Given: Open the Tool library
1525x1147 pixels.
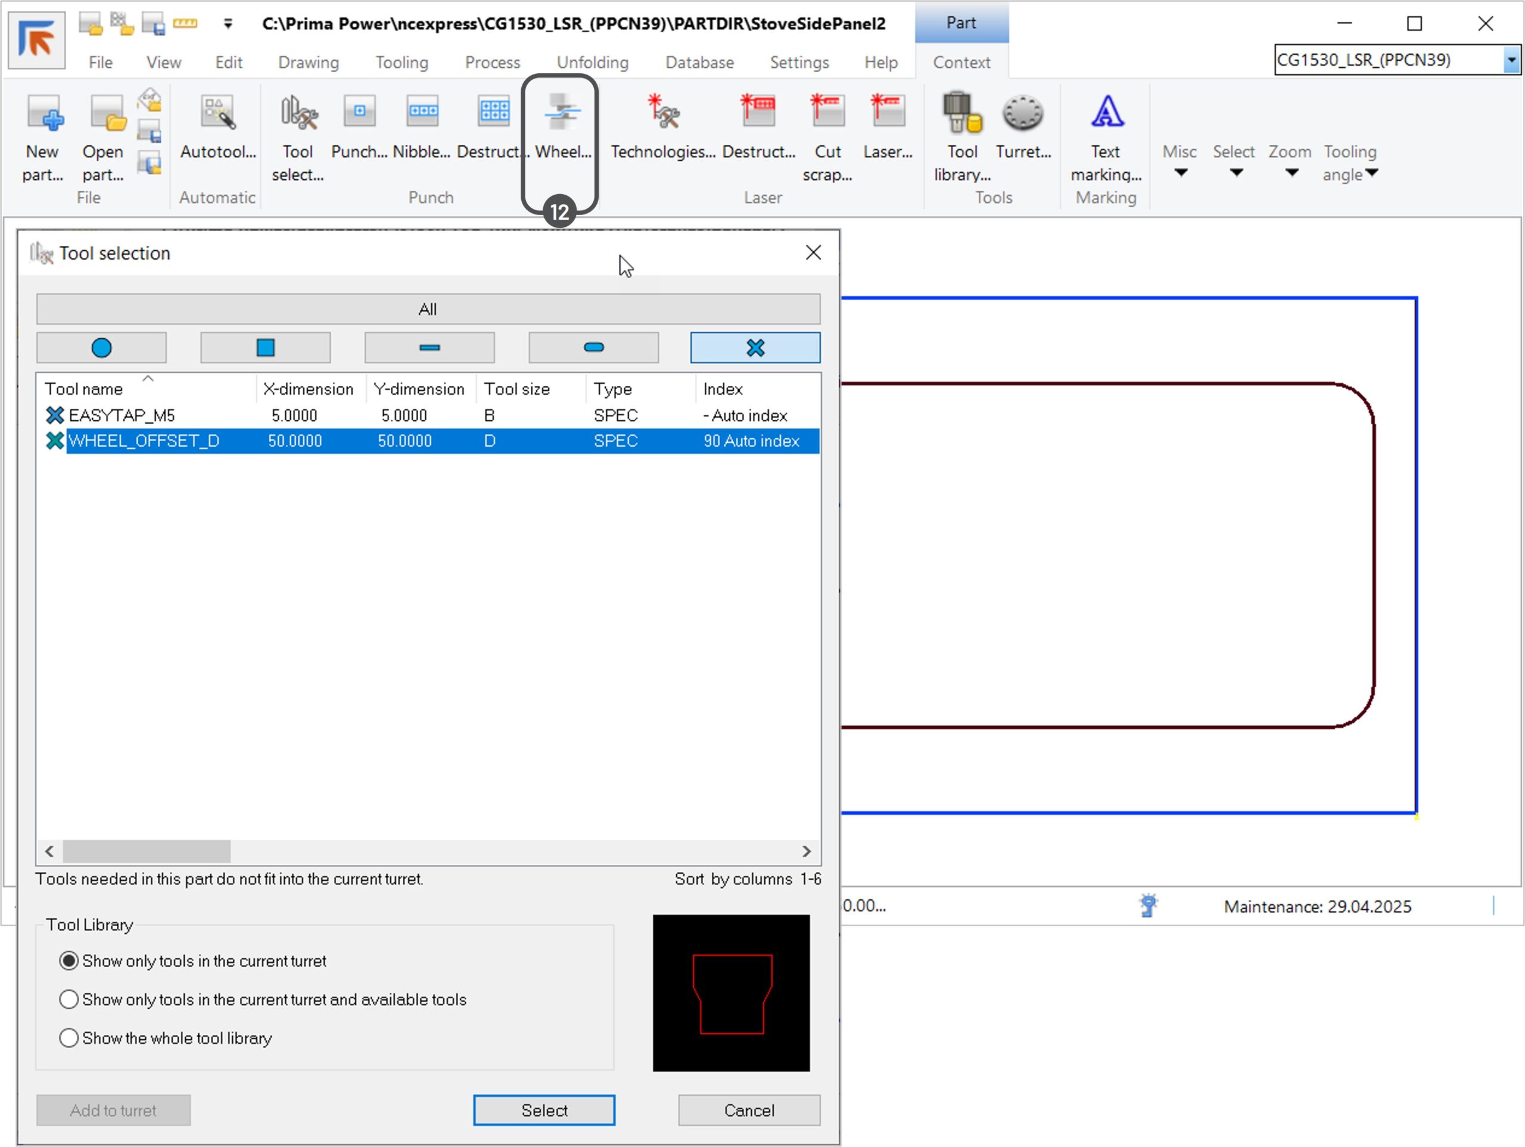Looking at the screenshot, I should [x=963, y=137].
